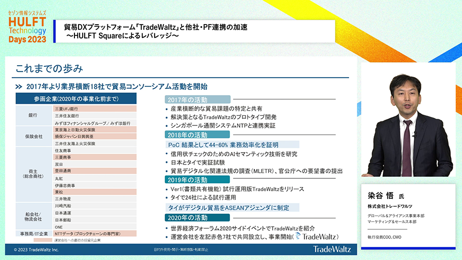Click the 三菱UFJ銀行 row in the table
The image size is (462, 260).
tap(94, 109)
